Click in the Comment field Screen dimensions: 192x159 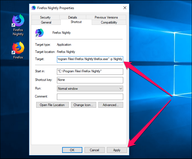point(90,97)
